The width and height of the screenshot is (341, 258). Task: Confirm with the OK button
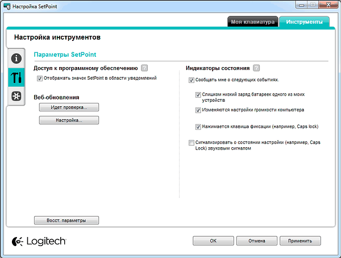click(x=213, y=241)
